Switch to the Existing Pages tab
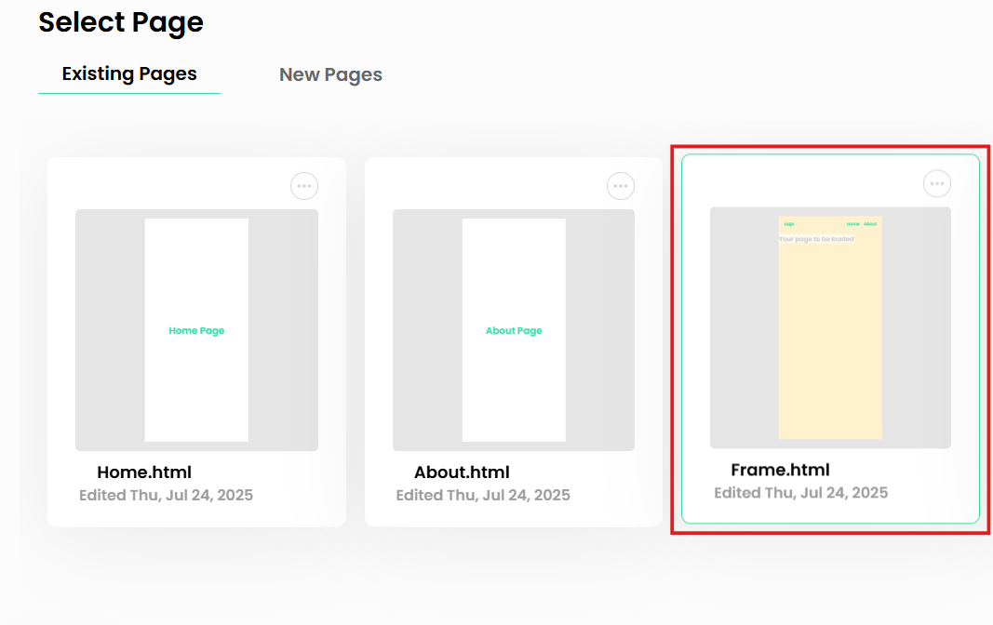This screenshot has width=993, height=625. (x=129, y=74)
